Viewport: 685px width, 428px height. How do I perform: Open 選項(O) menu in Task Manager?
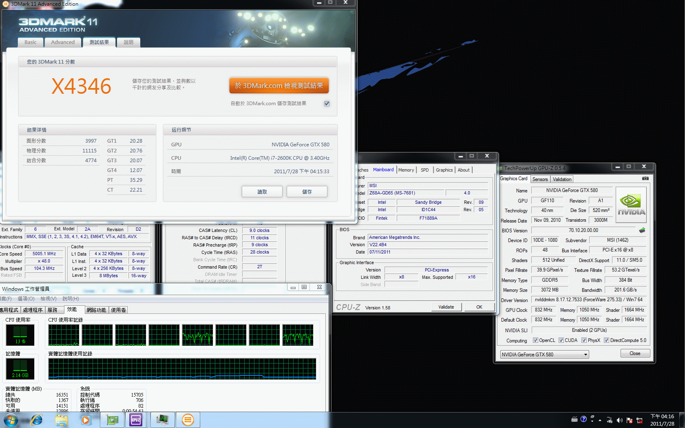tap(26, 299)
